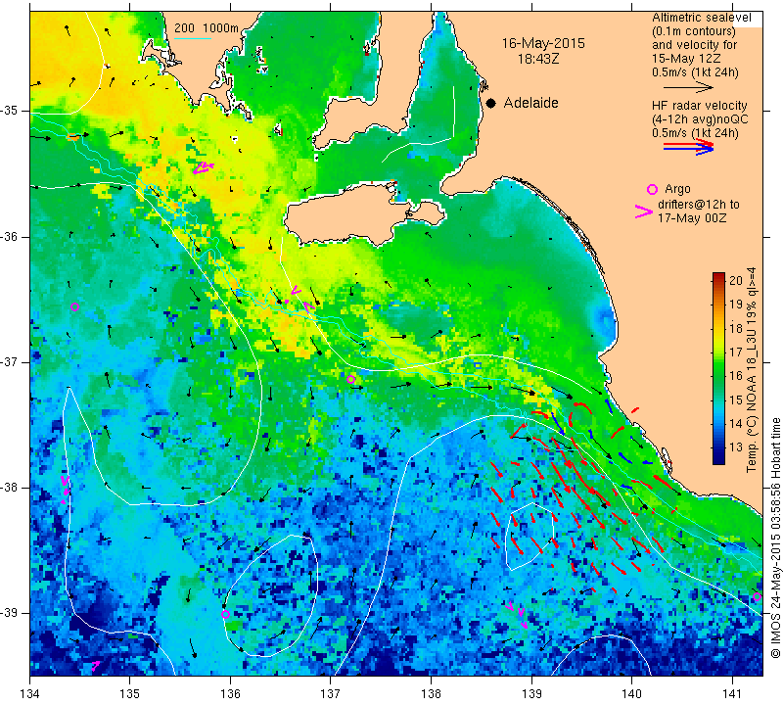Click the 'Altimetric sealevel' legend text
783x705 pixels.
[701, 18]
